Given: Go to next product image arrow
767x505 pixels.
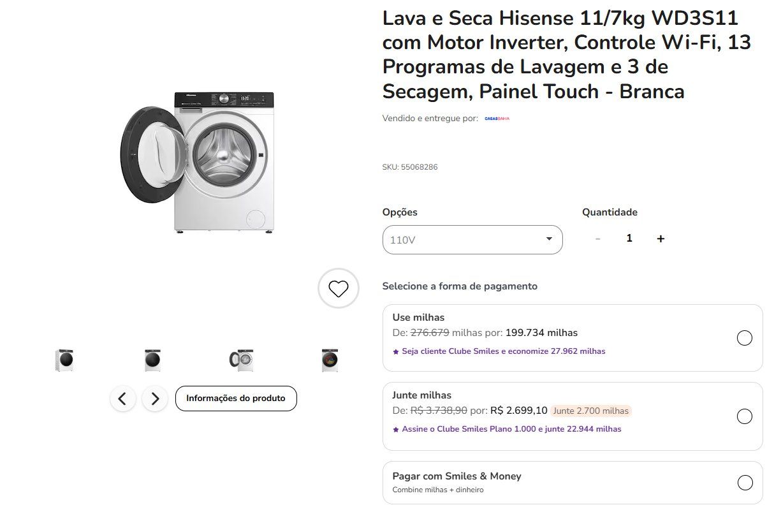Looking at the screenshot, I should click(155, 399).
